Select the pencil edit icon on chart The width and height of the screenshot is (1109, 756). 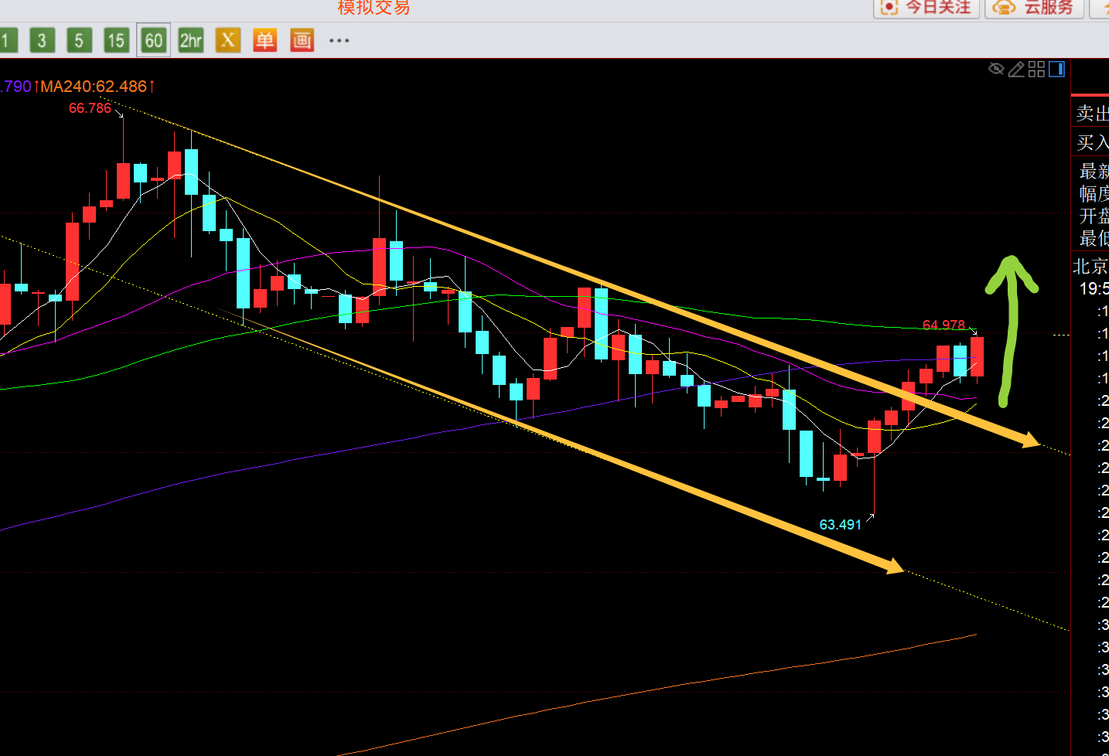tap(1016, 70)
